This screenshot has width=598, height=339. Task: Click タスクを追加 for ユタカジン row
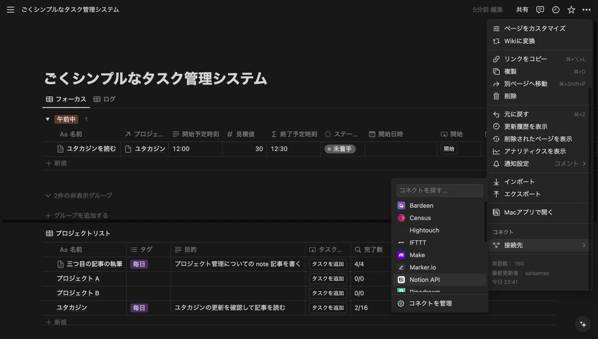tap(328, 308)
